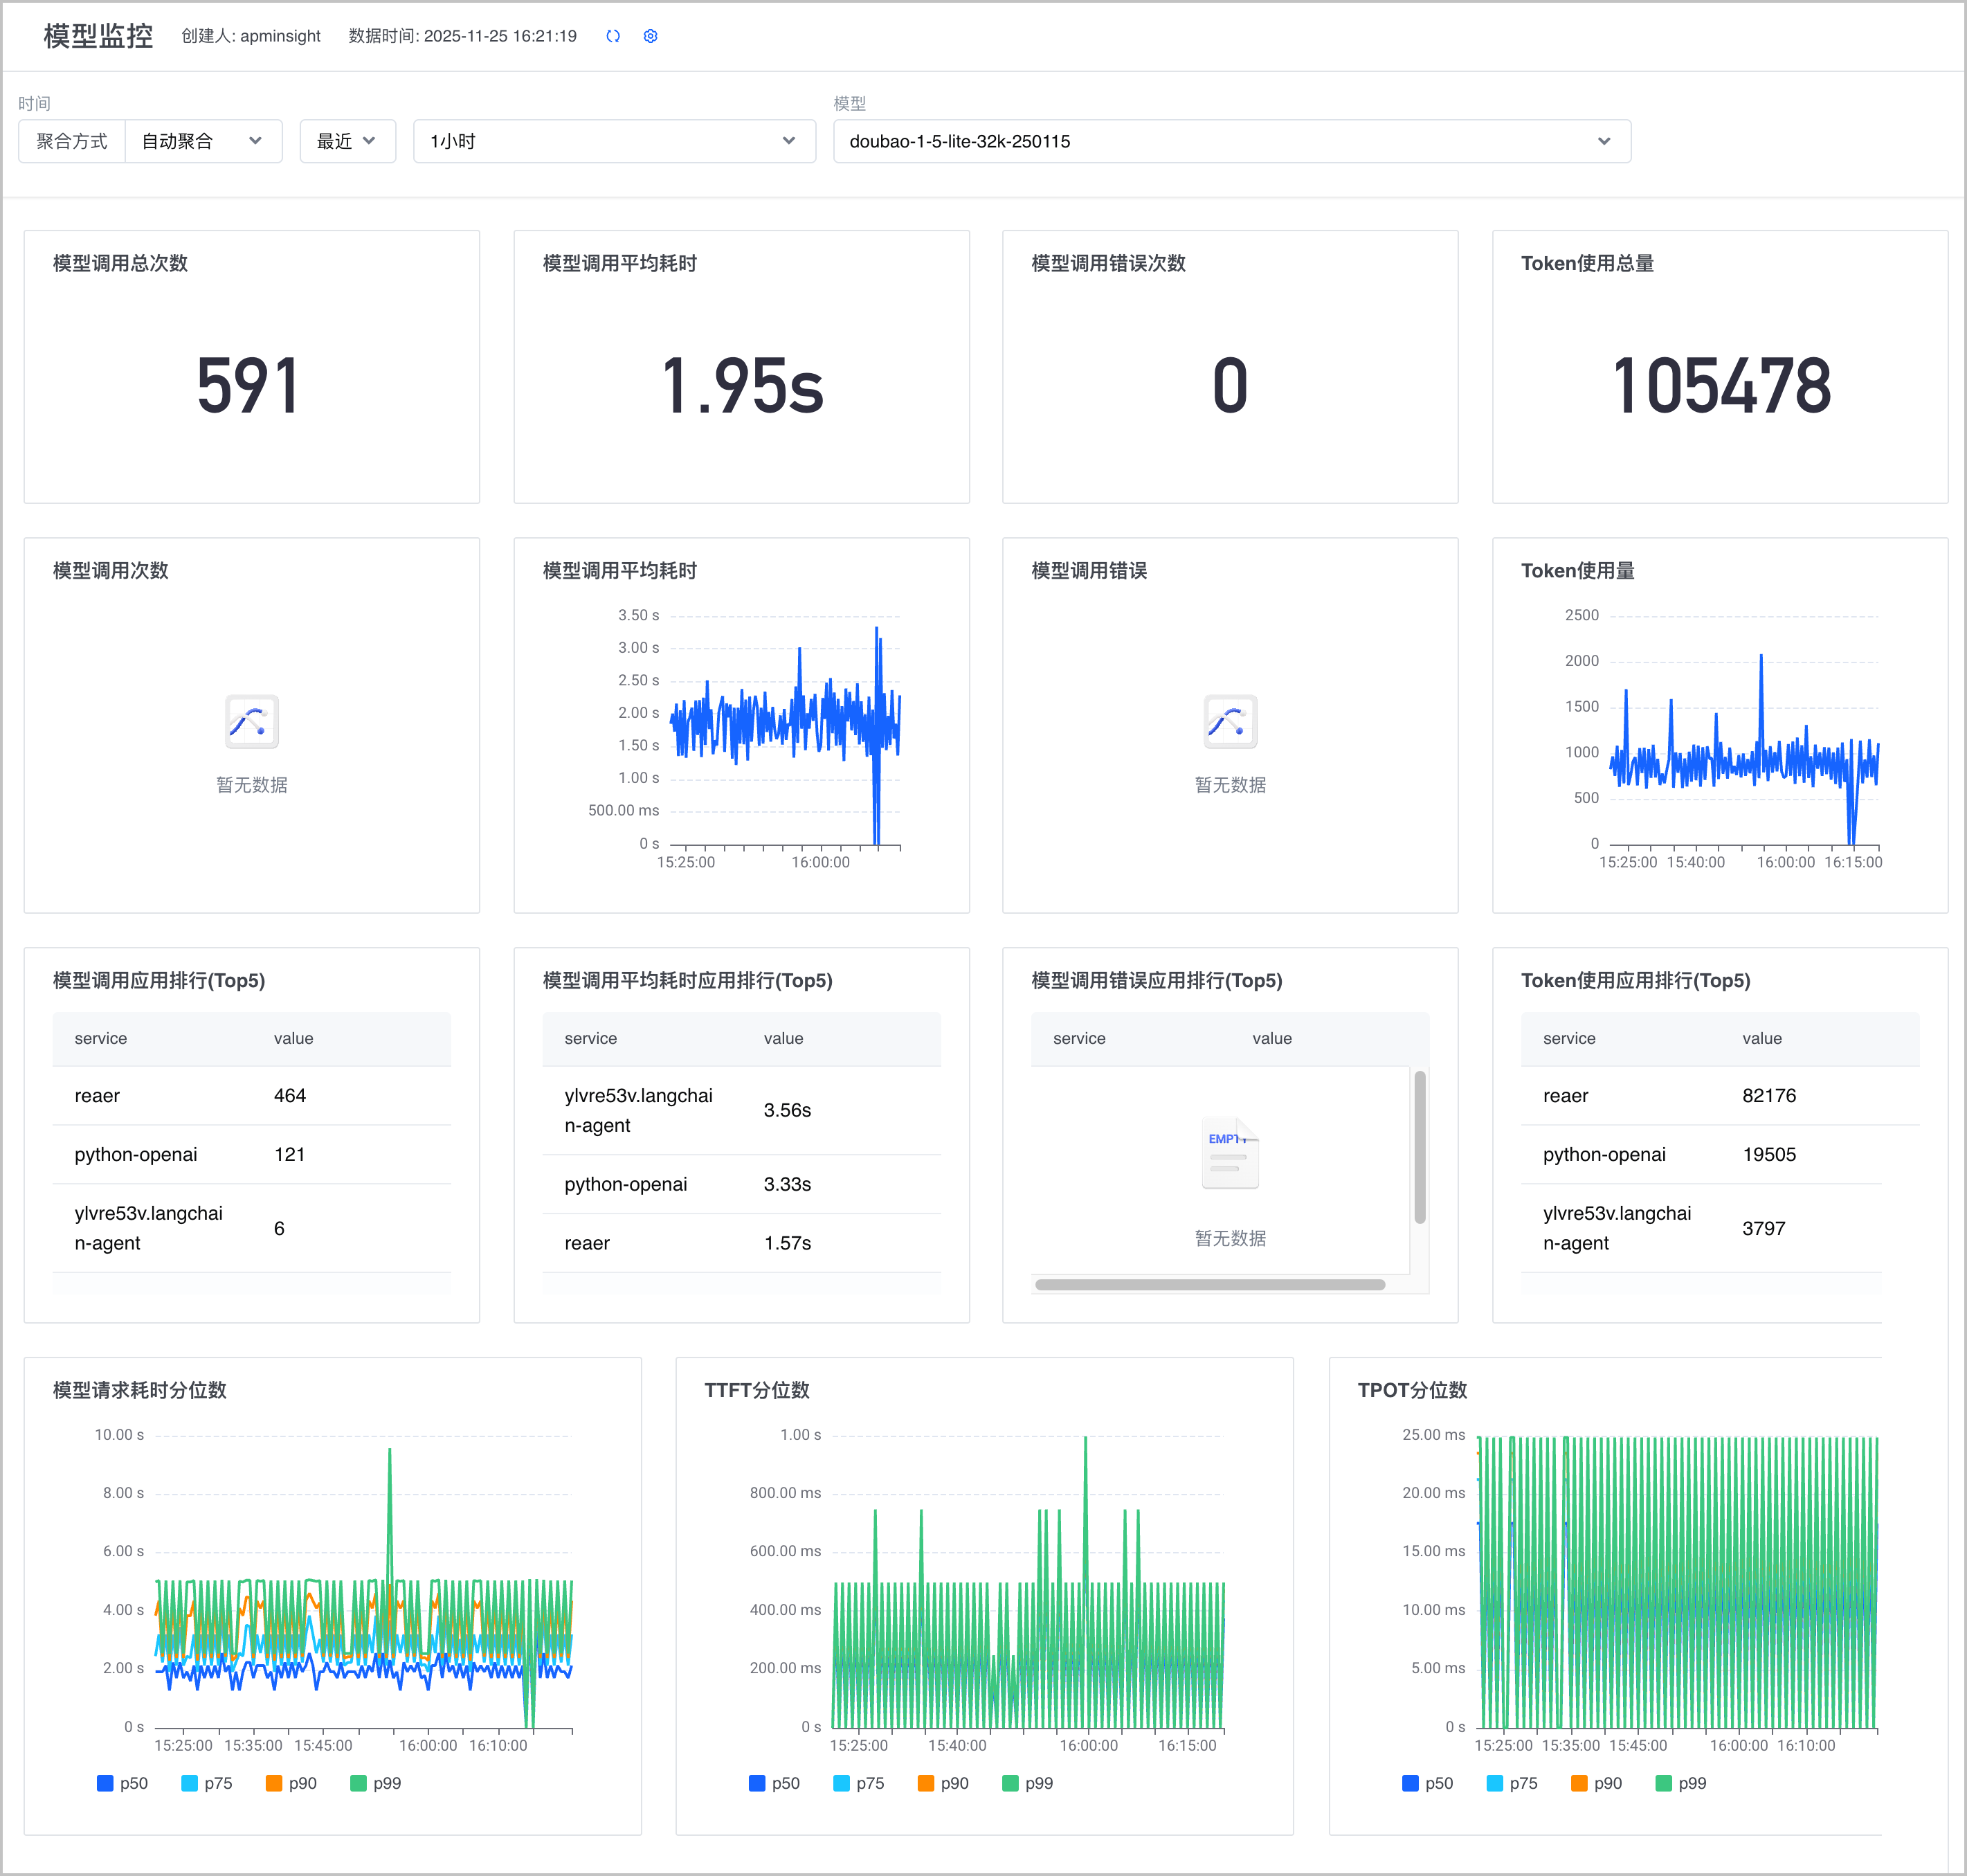The width and height of the screenshot is (1967, 1876).
Task: Click the empty document icon in error ranking
Action: pos(1230,1153)
